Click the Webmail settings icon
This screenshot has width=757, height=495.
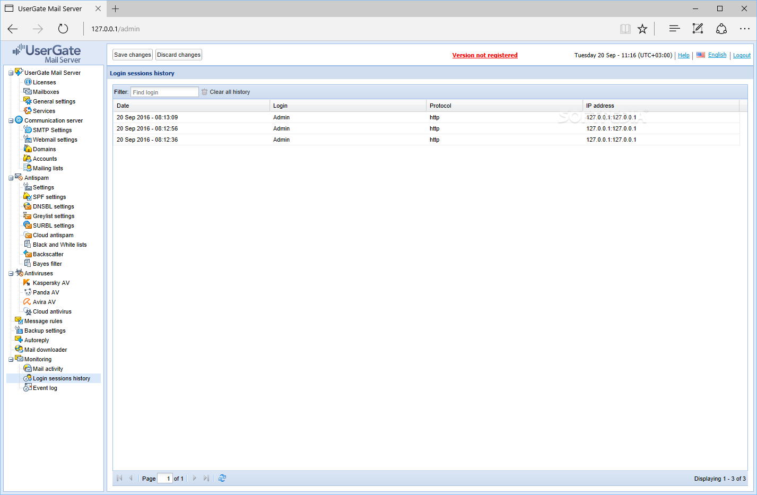pos(28,139)
